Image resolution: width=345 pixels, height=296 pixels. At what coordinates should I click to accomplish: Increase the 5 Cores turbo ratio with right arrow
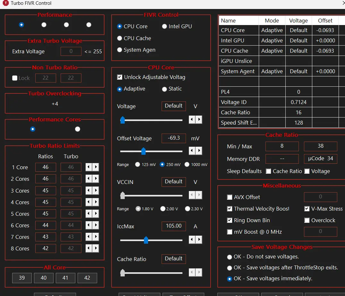[96, 213]
